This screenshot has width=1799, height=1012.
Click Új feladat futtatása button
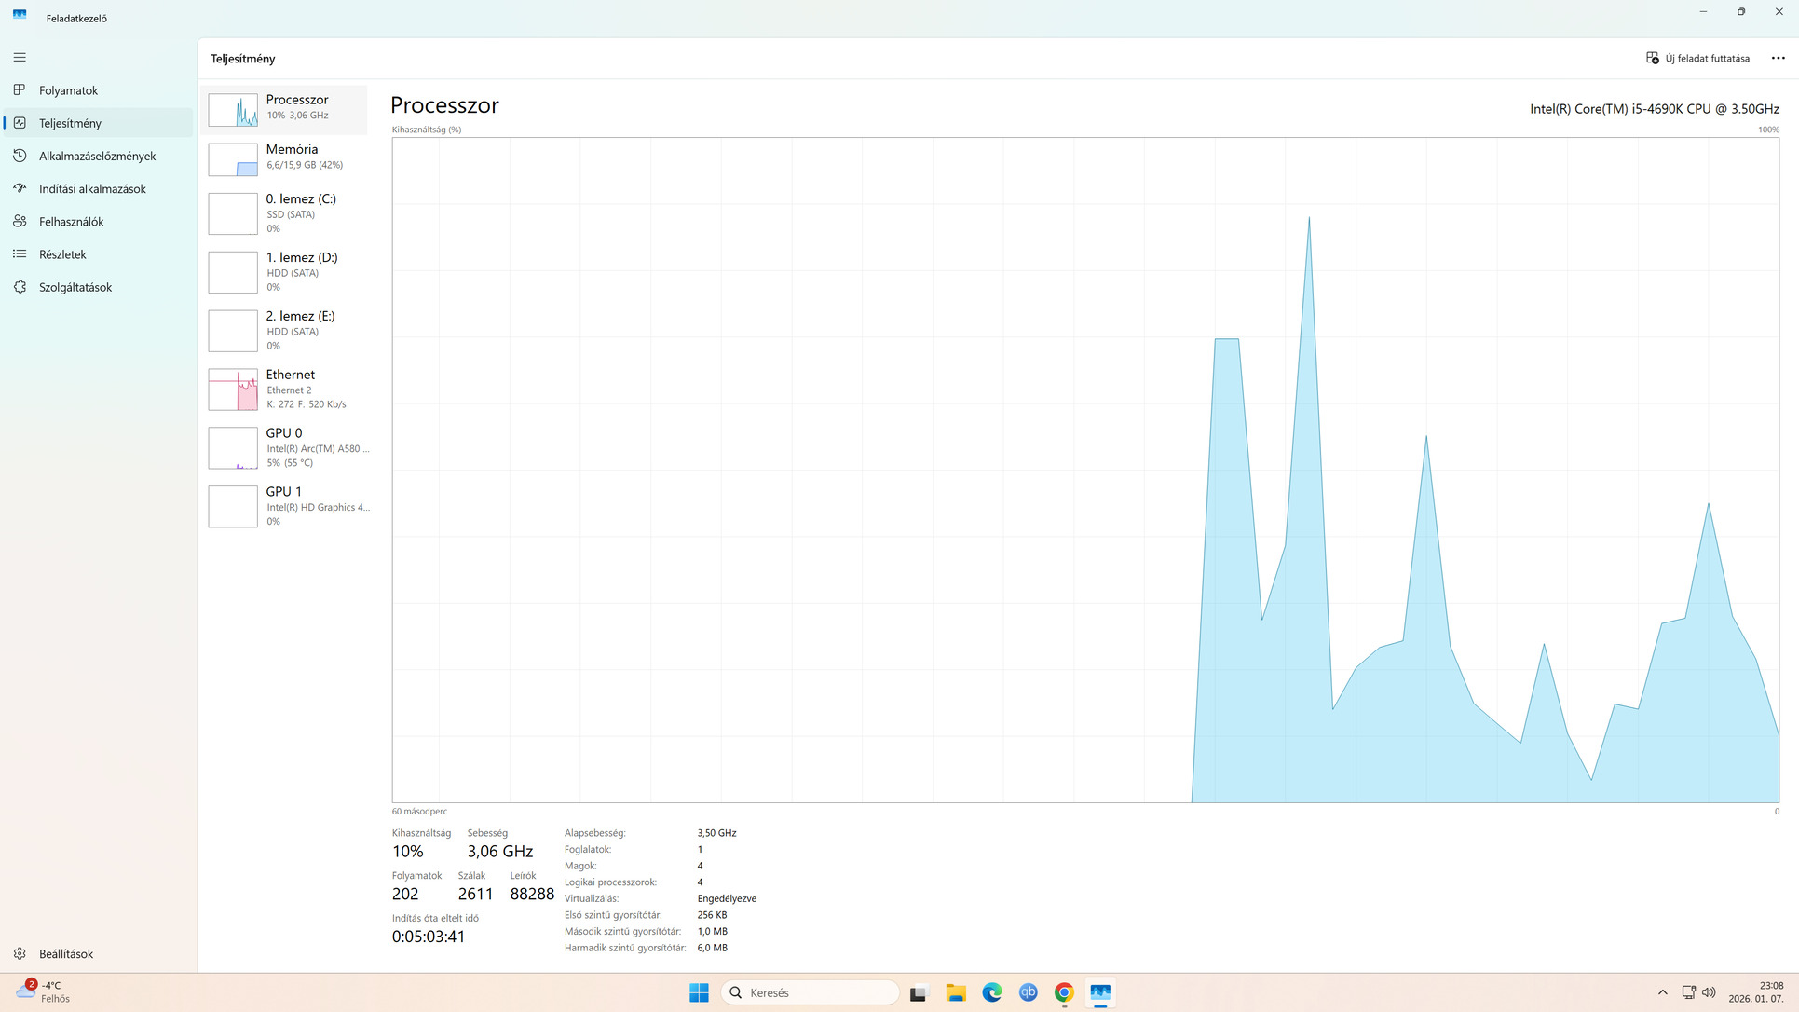[1707, 58]
